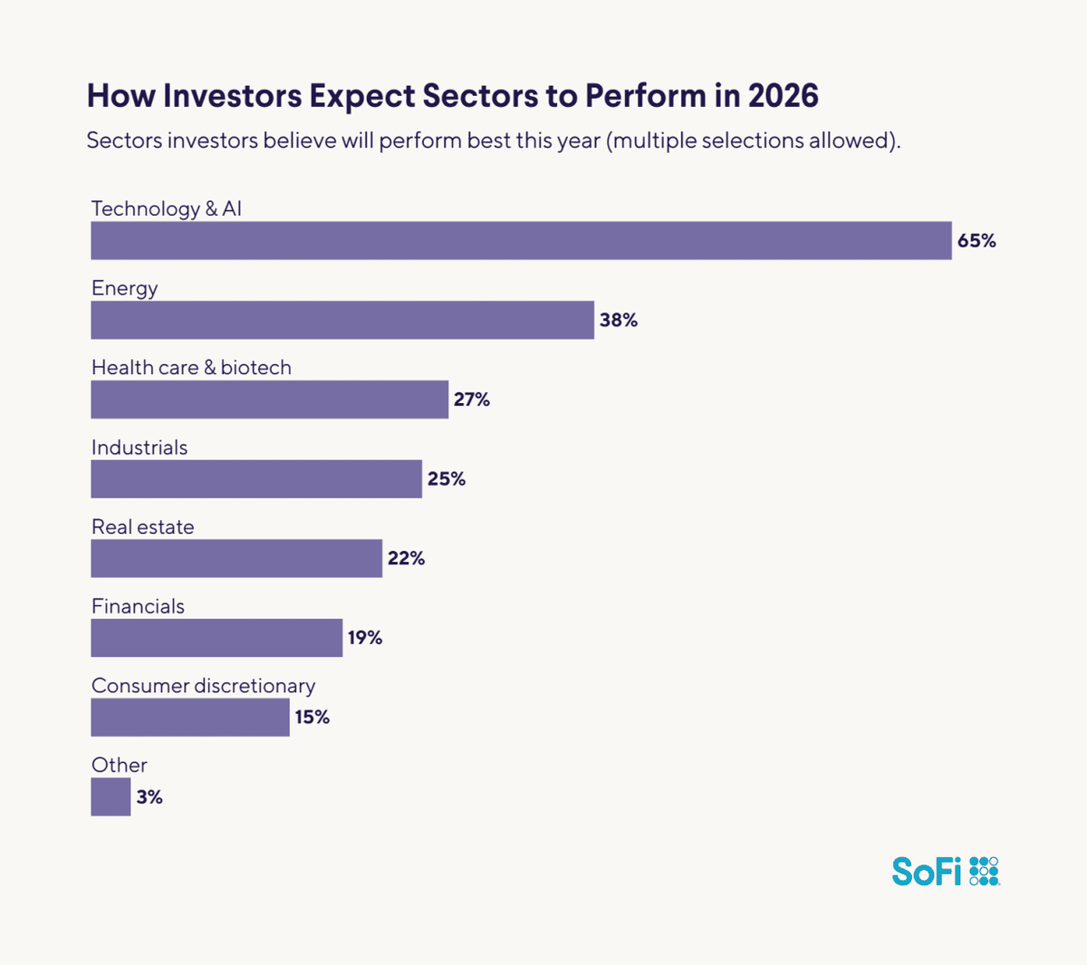
Task: Click the 15% value label
Action: [x=313, y=718]
